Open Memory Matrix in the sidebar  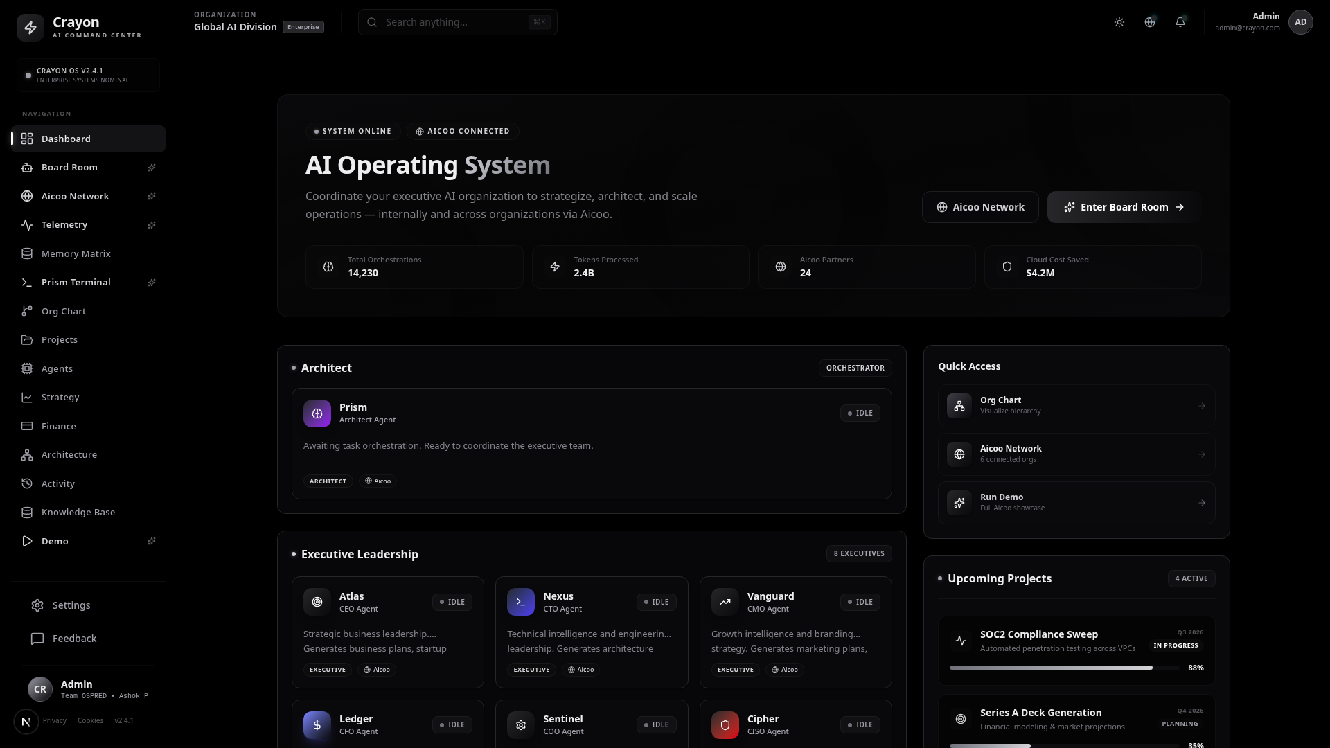pos(88,253)
